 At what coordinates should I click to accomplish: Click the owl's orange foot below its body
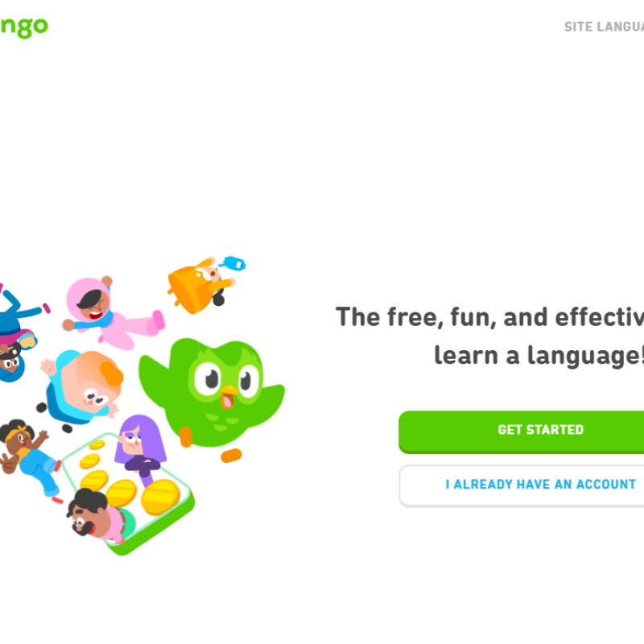point(231,456)
